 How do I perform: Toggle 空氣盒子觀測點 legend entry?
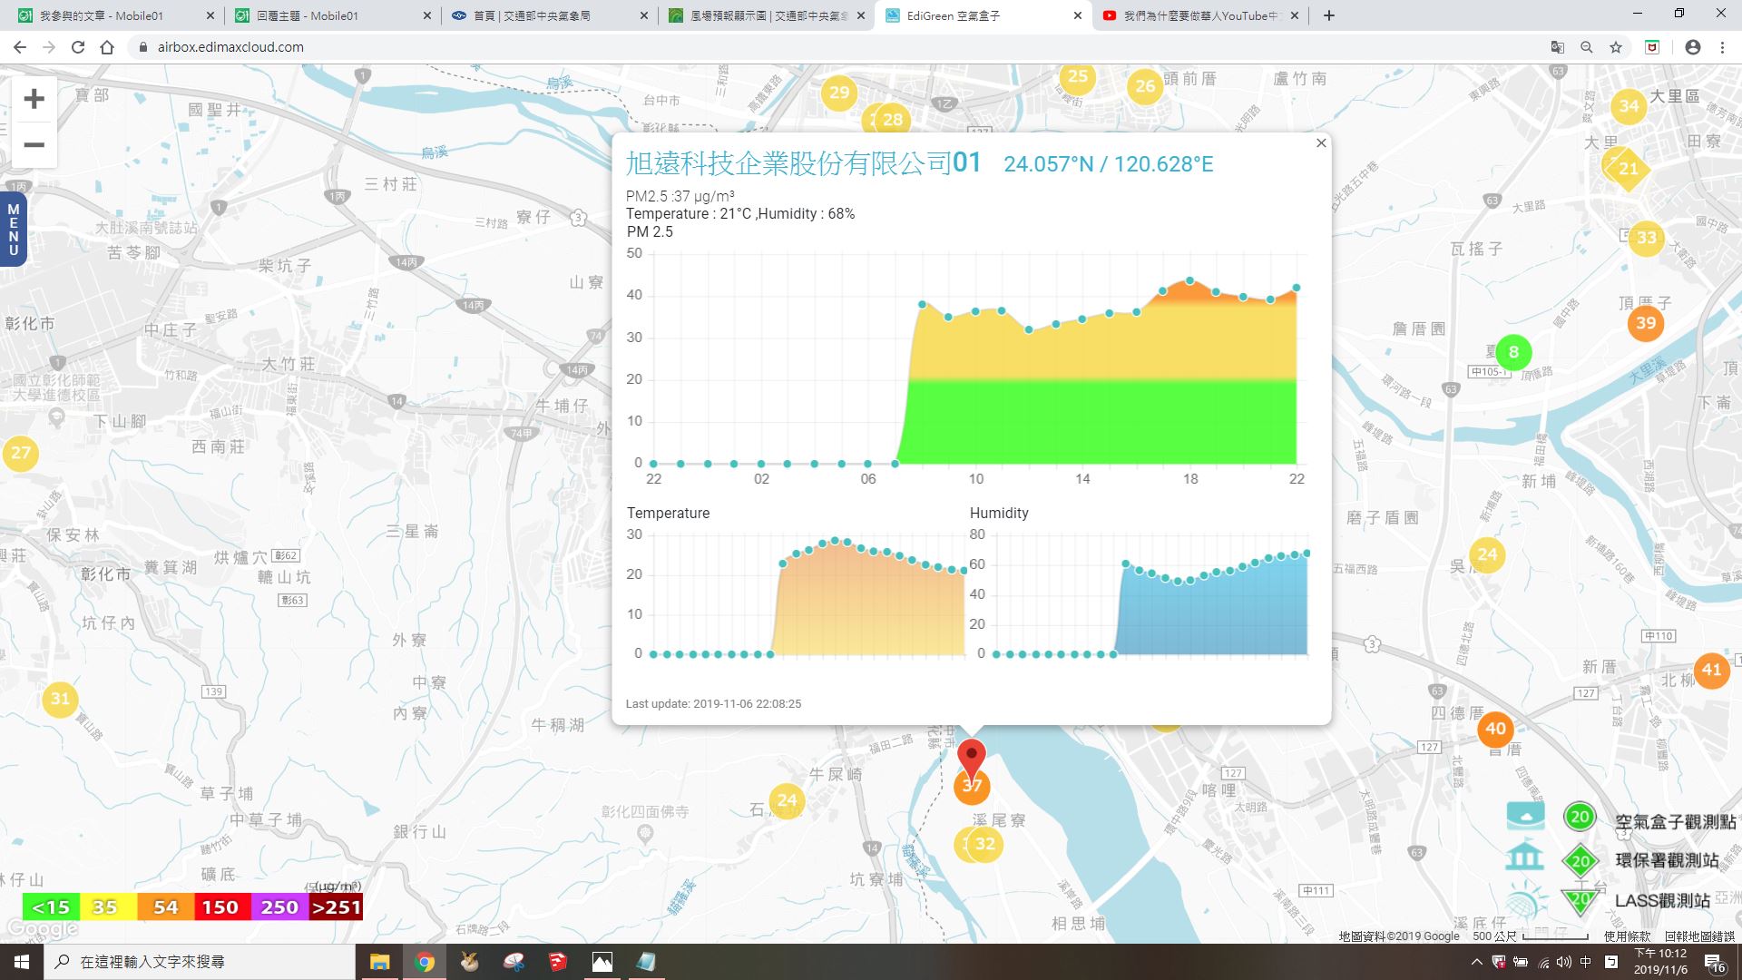coord(1675,822)
